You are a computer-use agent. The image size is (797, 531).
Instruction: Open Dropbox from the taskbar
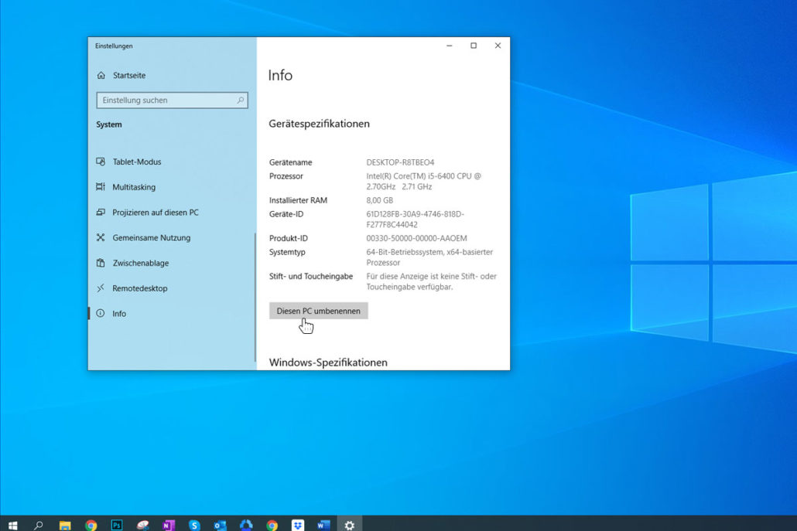tap(297, 525)
